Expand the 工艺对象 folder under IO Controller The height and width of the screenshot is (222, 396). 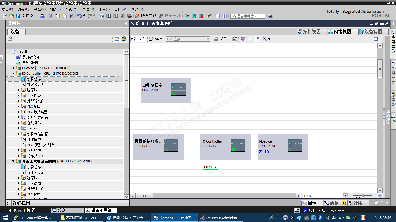[x=19, y=95]
